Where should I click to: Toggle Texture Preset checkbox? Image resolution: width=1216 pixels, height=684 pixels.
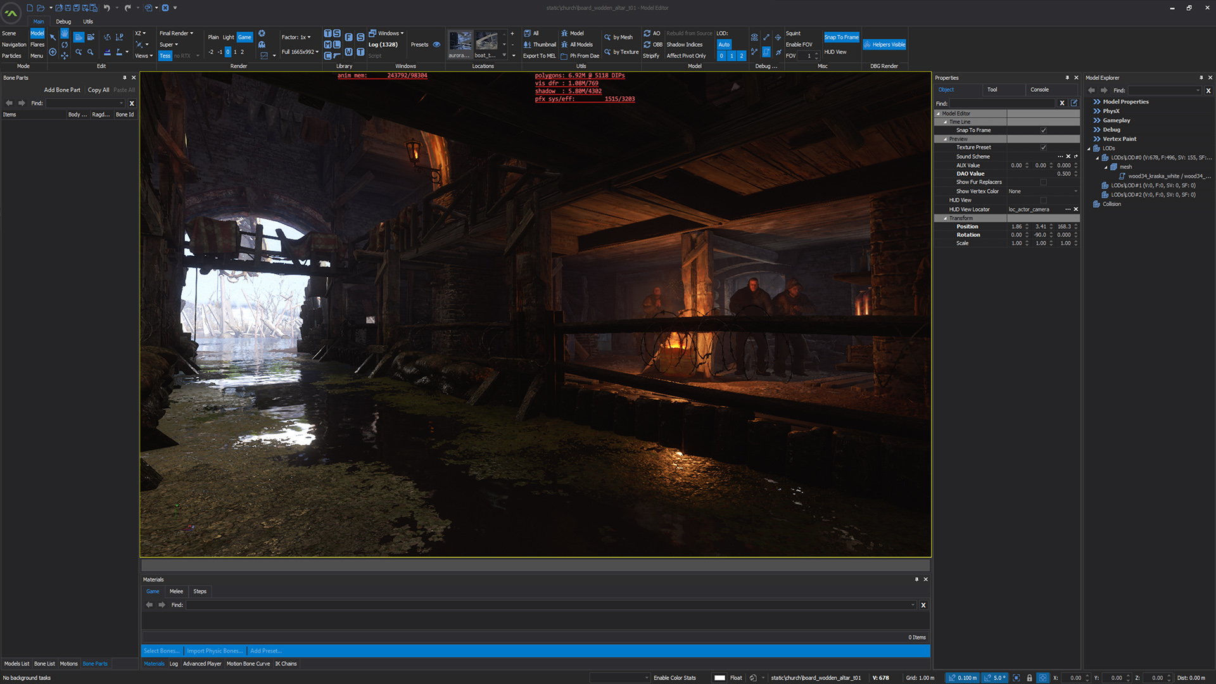tap(1043, 148)
